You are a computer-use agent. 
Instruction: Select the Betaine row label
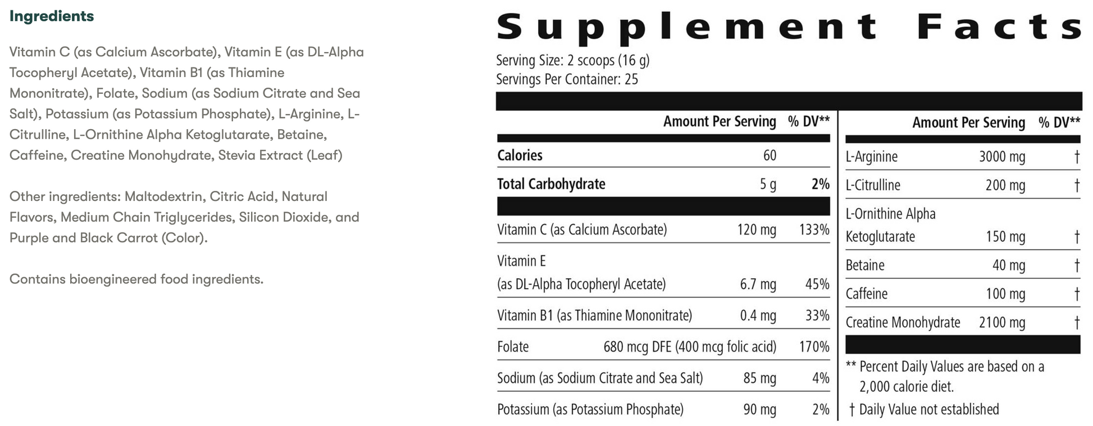[865, 265]
